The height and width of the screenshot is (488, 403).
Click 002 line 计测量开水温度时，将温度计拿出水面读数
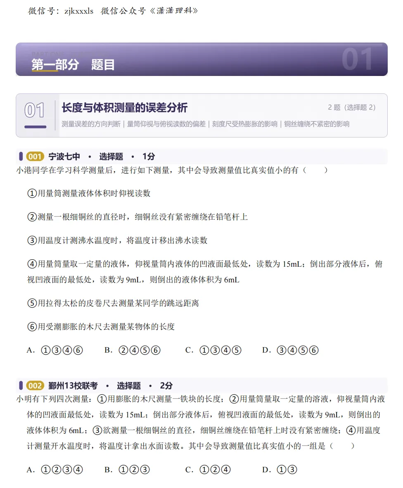coord(190,446)
